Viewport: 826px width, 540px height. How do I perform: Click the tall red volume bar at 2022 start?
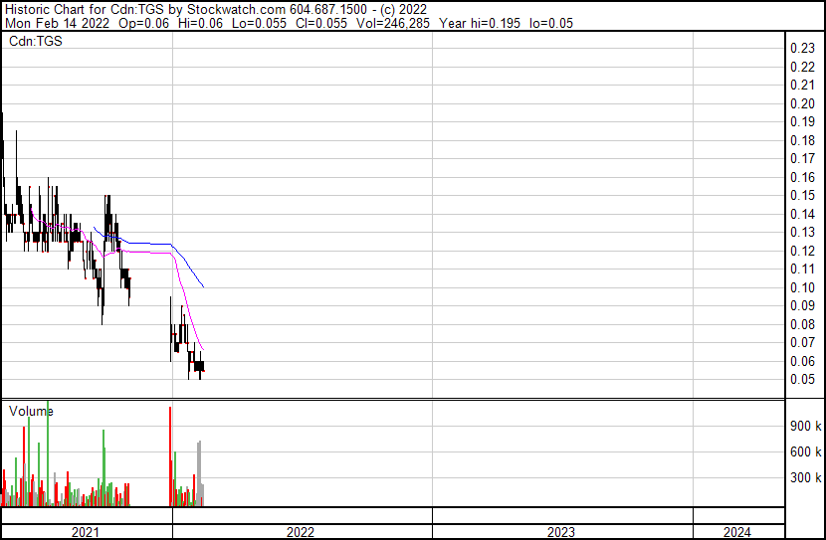tap(171, 457)
